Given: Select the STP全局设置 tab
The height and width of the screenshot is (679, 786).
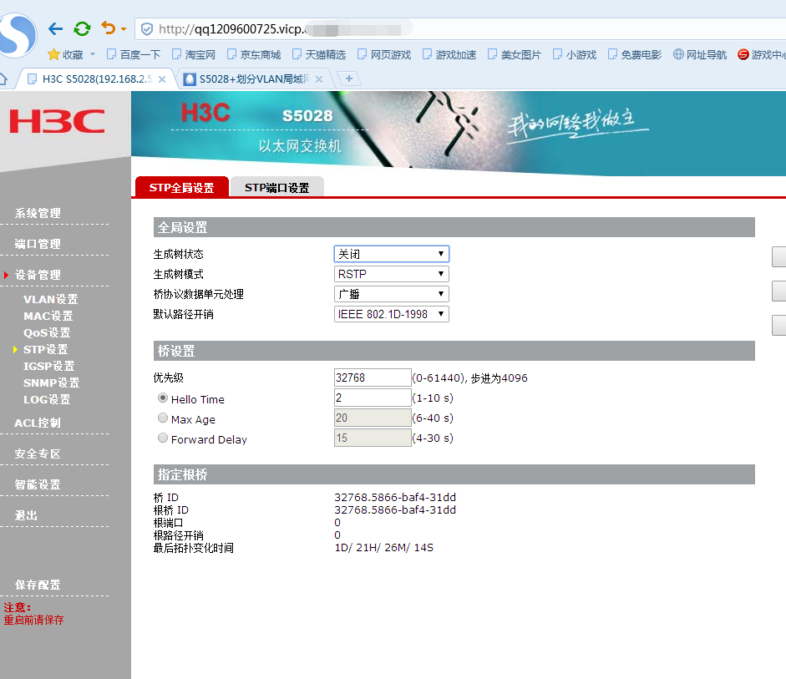Looking at the screenshot, I should click(181, 187).
